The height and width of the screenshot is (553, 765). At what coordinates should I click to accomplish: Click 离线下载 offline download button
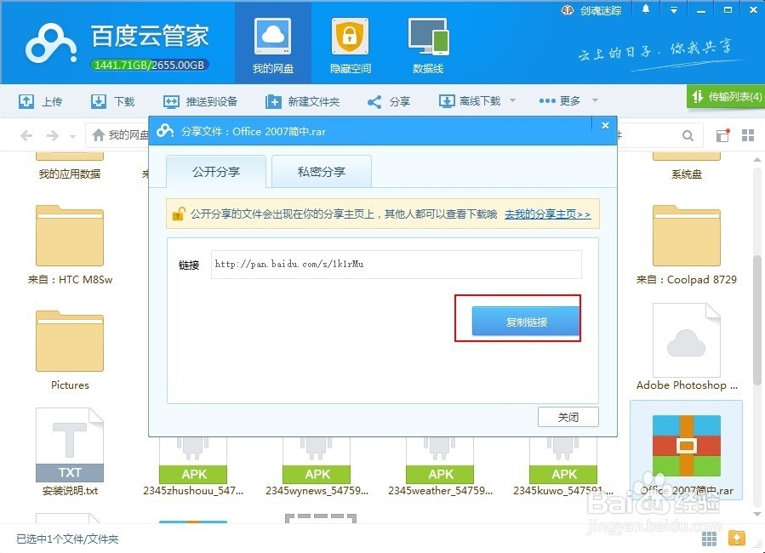coord(470,101)
